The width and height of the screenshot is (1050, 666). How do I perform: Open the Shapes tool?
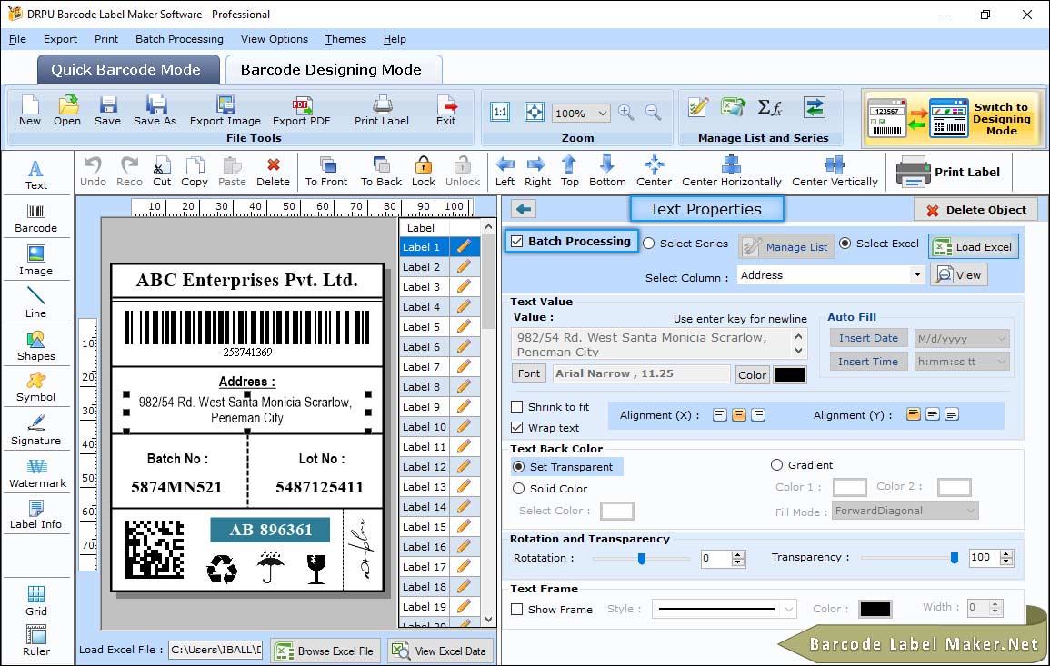pyautogui.click(x=36, y=345)
